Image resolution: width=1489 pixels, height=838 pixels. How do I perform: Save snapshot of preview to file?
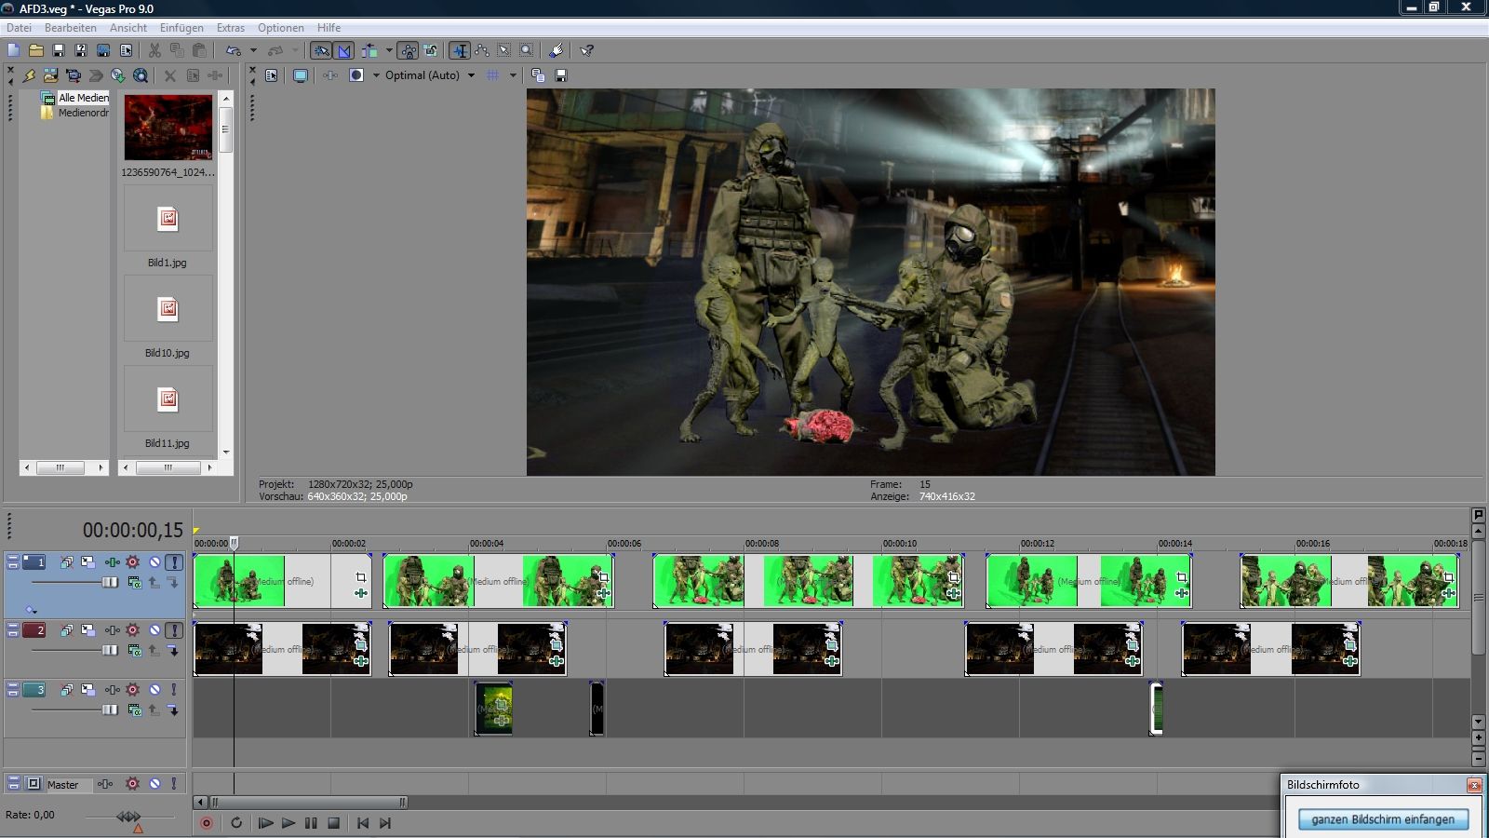561,75
